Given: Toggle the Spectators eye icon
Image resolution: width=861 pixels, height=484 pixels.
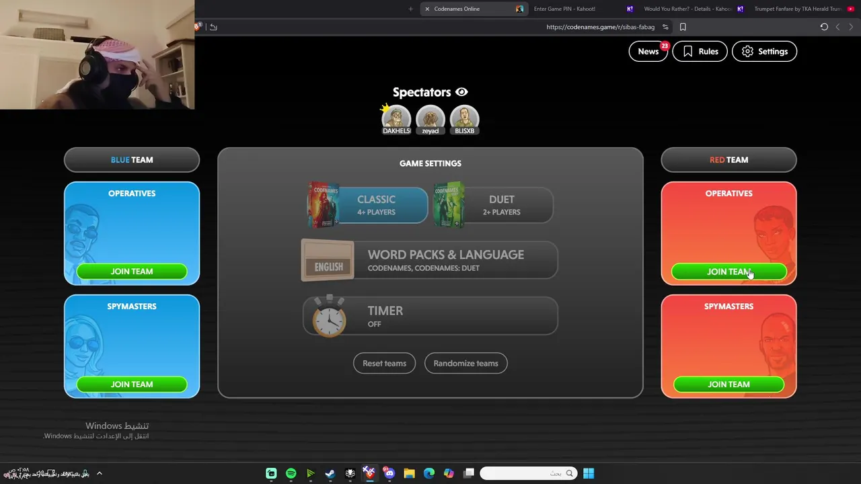Looking at the screenshot, I should click(x=461, y=92).
